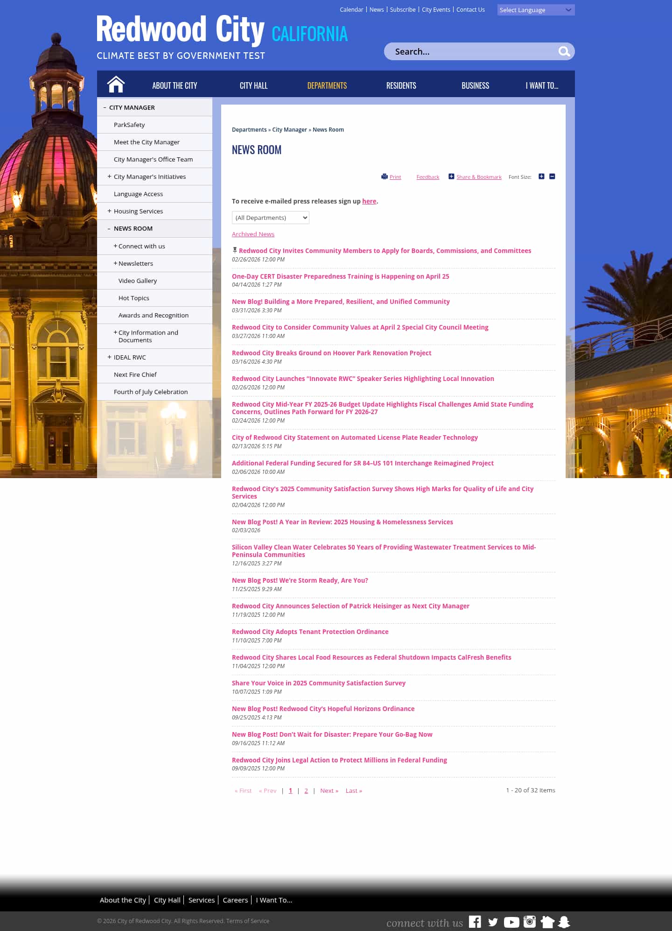This screenshot has height=931, width=672.
Task: Click inside the Search text field
Action: [471, 51]
